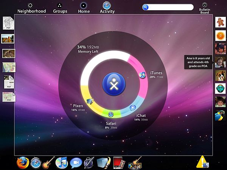Click the "iChat" memory label
This screenshot has width=227, height=170.
coord(141,116)
